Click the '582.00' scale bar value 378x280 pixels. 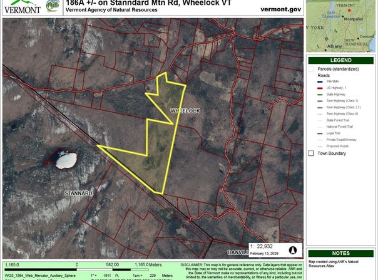(113, 265)
